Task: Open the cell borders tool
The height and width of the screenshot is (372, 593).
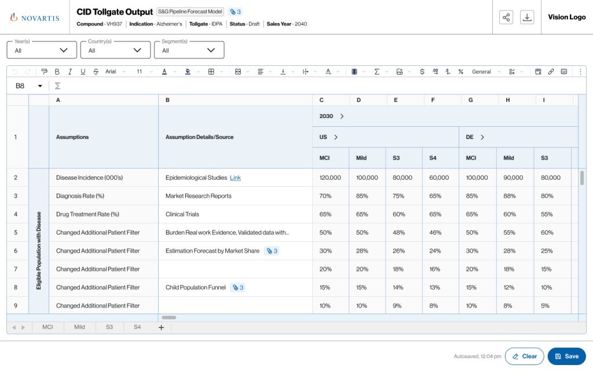Action: click(211, 72)
